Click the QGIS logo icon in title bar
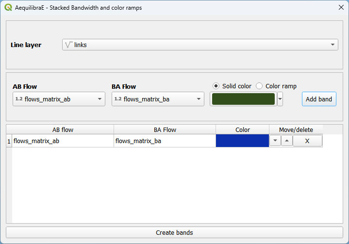The width and height of the screenshot is (349, 244). click(8, 7)
